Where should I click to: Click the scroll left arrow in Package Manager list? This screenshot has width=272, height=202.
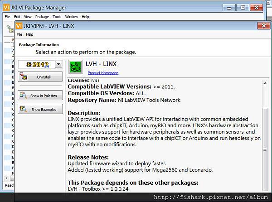click(7, 178)
